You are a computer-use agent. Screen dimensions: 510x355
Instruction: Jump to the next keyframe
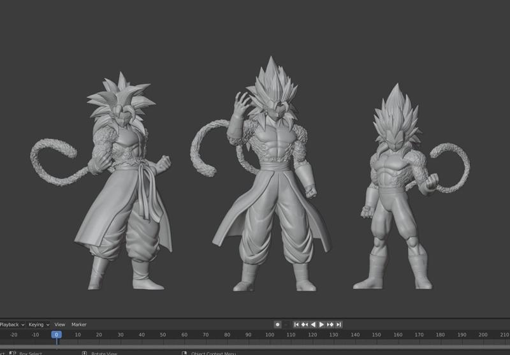pyautogui.click(x=330, y=324)
